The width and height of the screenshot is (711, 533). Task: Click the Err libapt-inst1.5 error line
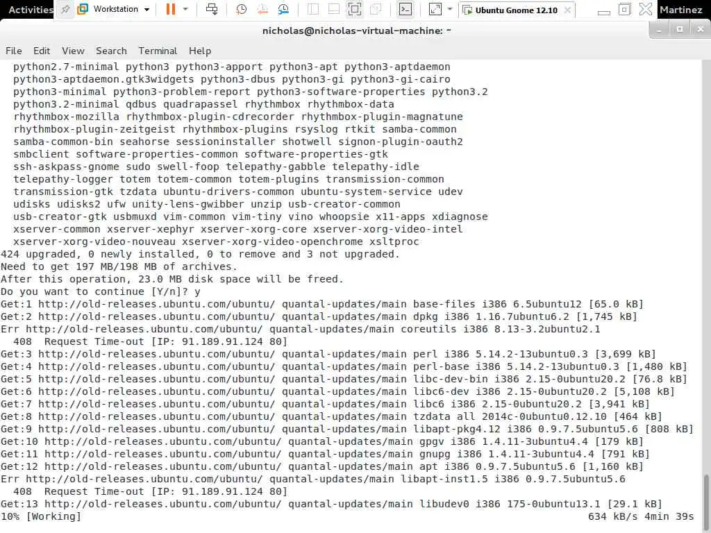tap(313, 479)
